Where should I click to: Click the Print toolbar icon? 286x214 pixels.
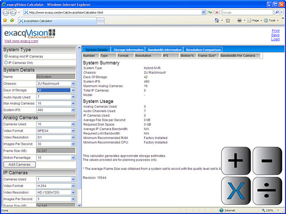click(240, 21)
